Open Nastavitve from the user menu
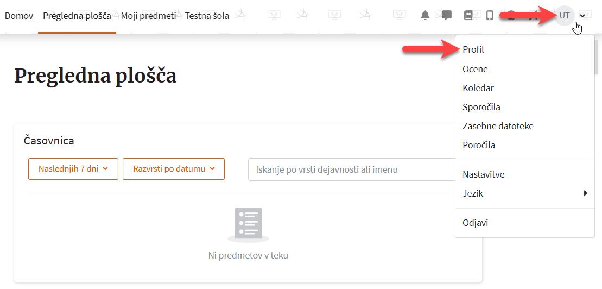602x289 pixels. (483, 174)
